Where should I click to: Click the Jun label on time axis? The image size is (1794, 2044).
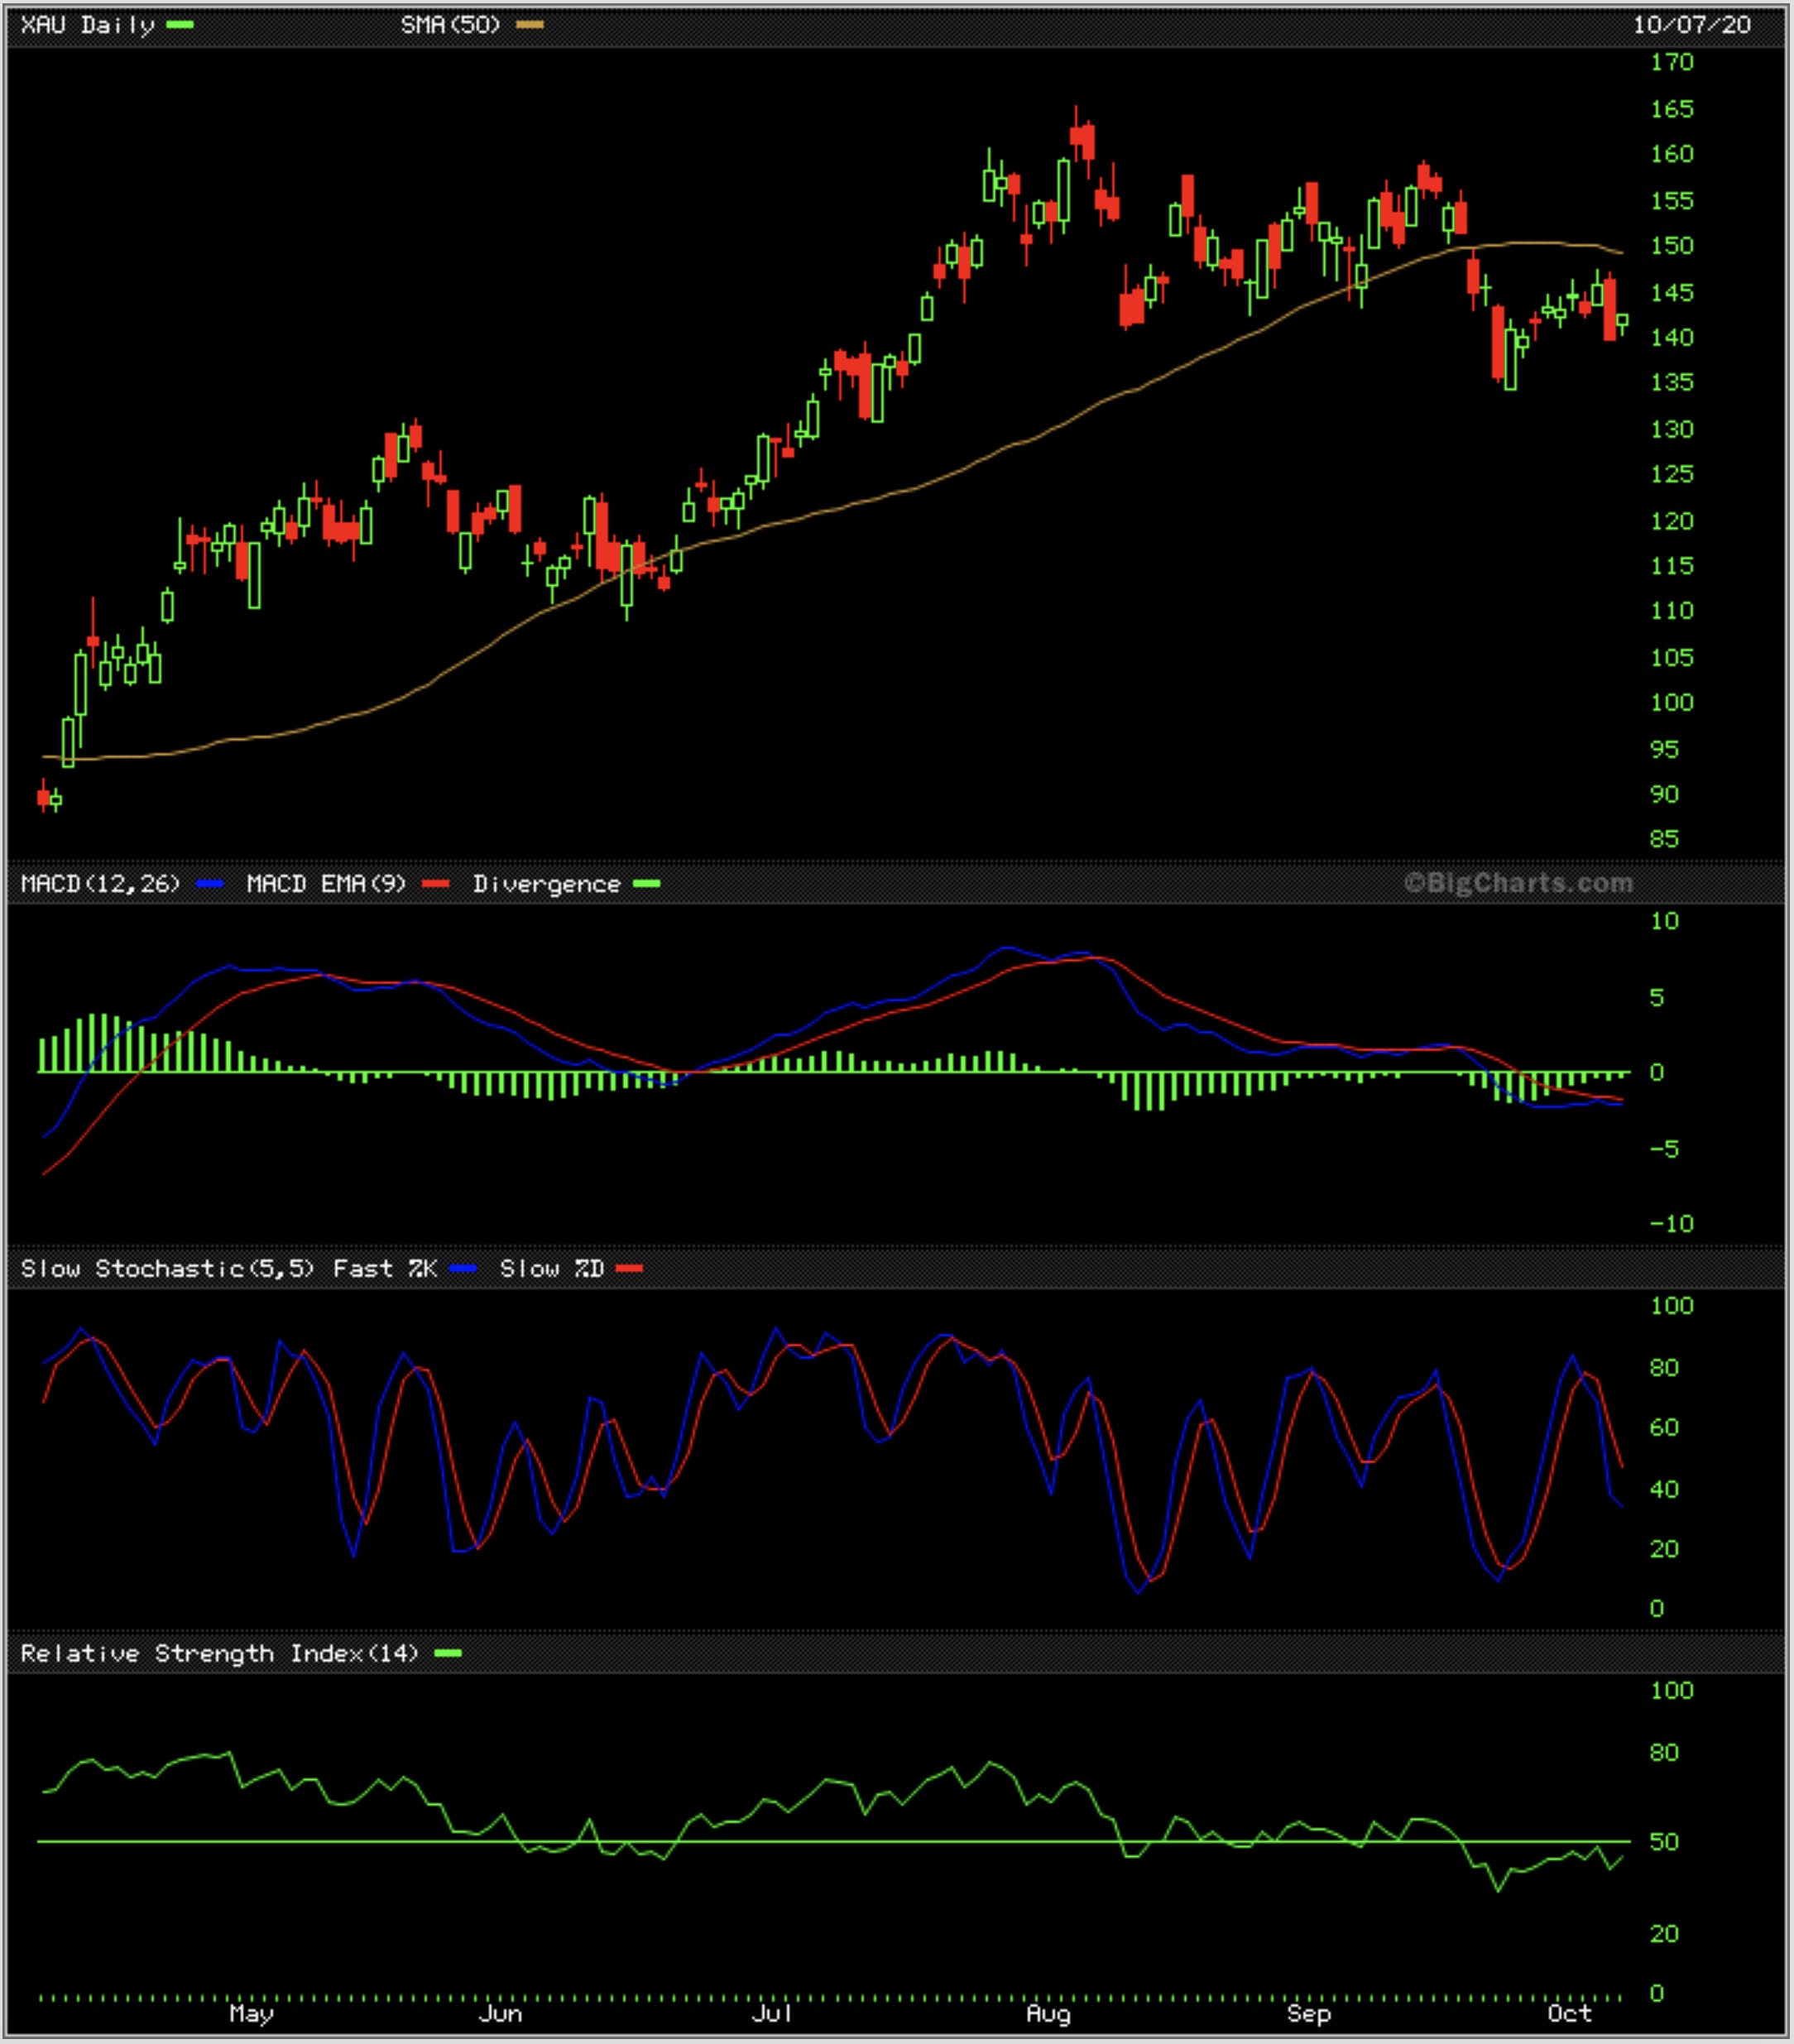tap(500, 2013)
